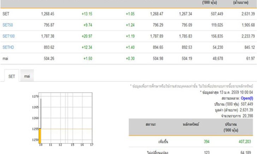Screen dimensions: 257x154
Task: Select SET50 last value 795.87
Action: 49,25
